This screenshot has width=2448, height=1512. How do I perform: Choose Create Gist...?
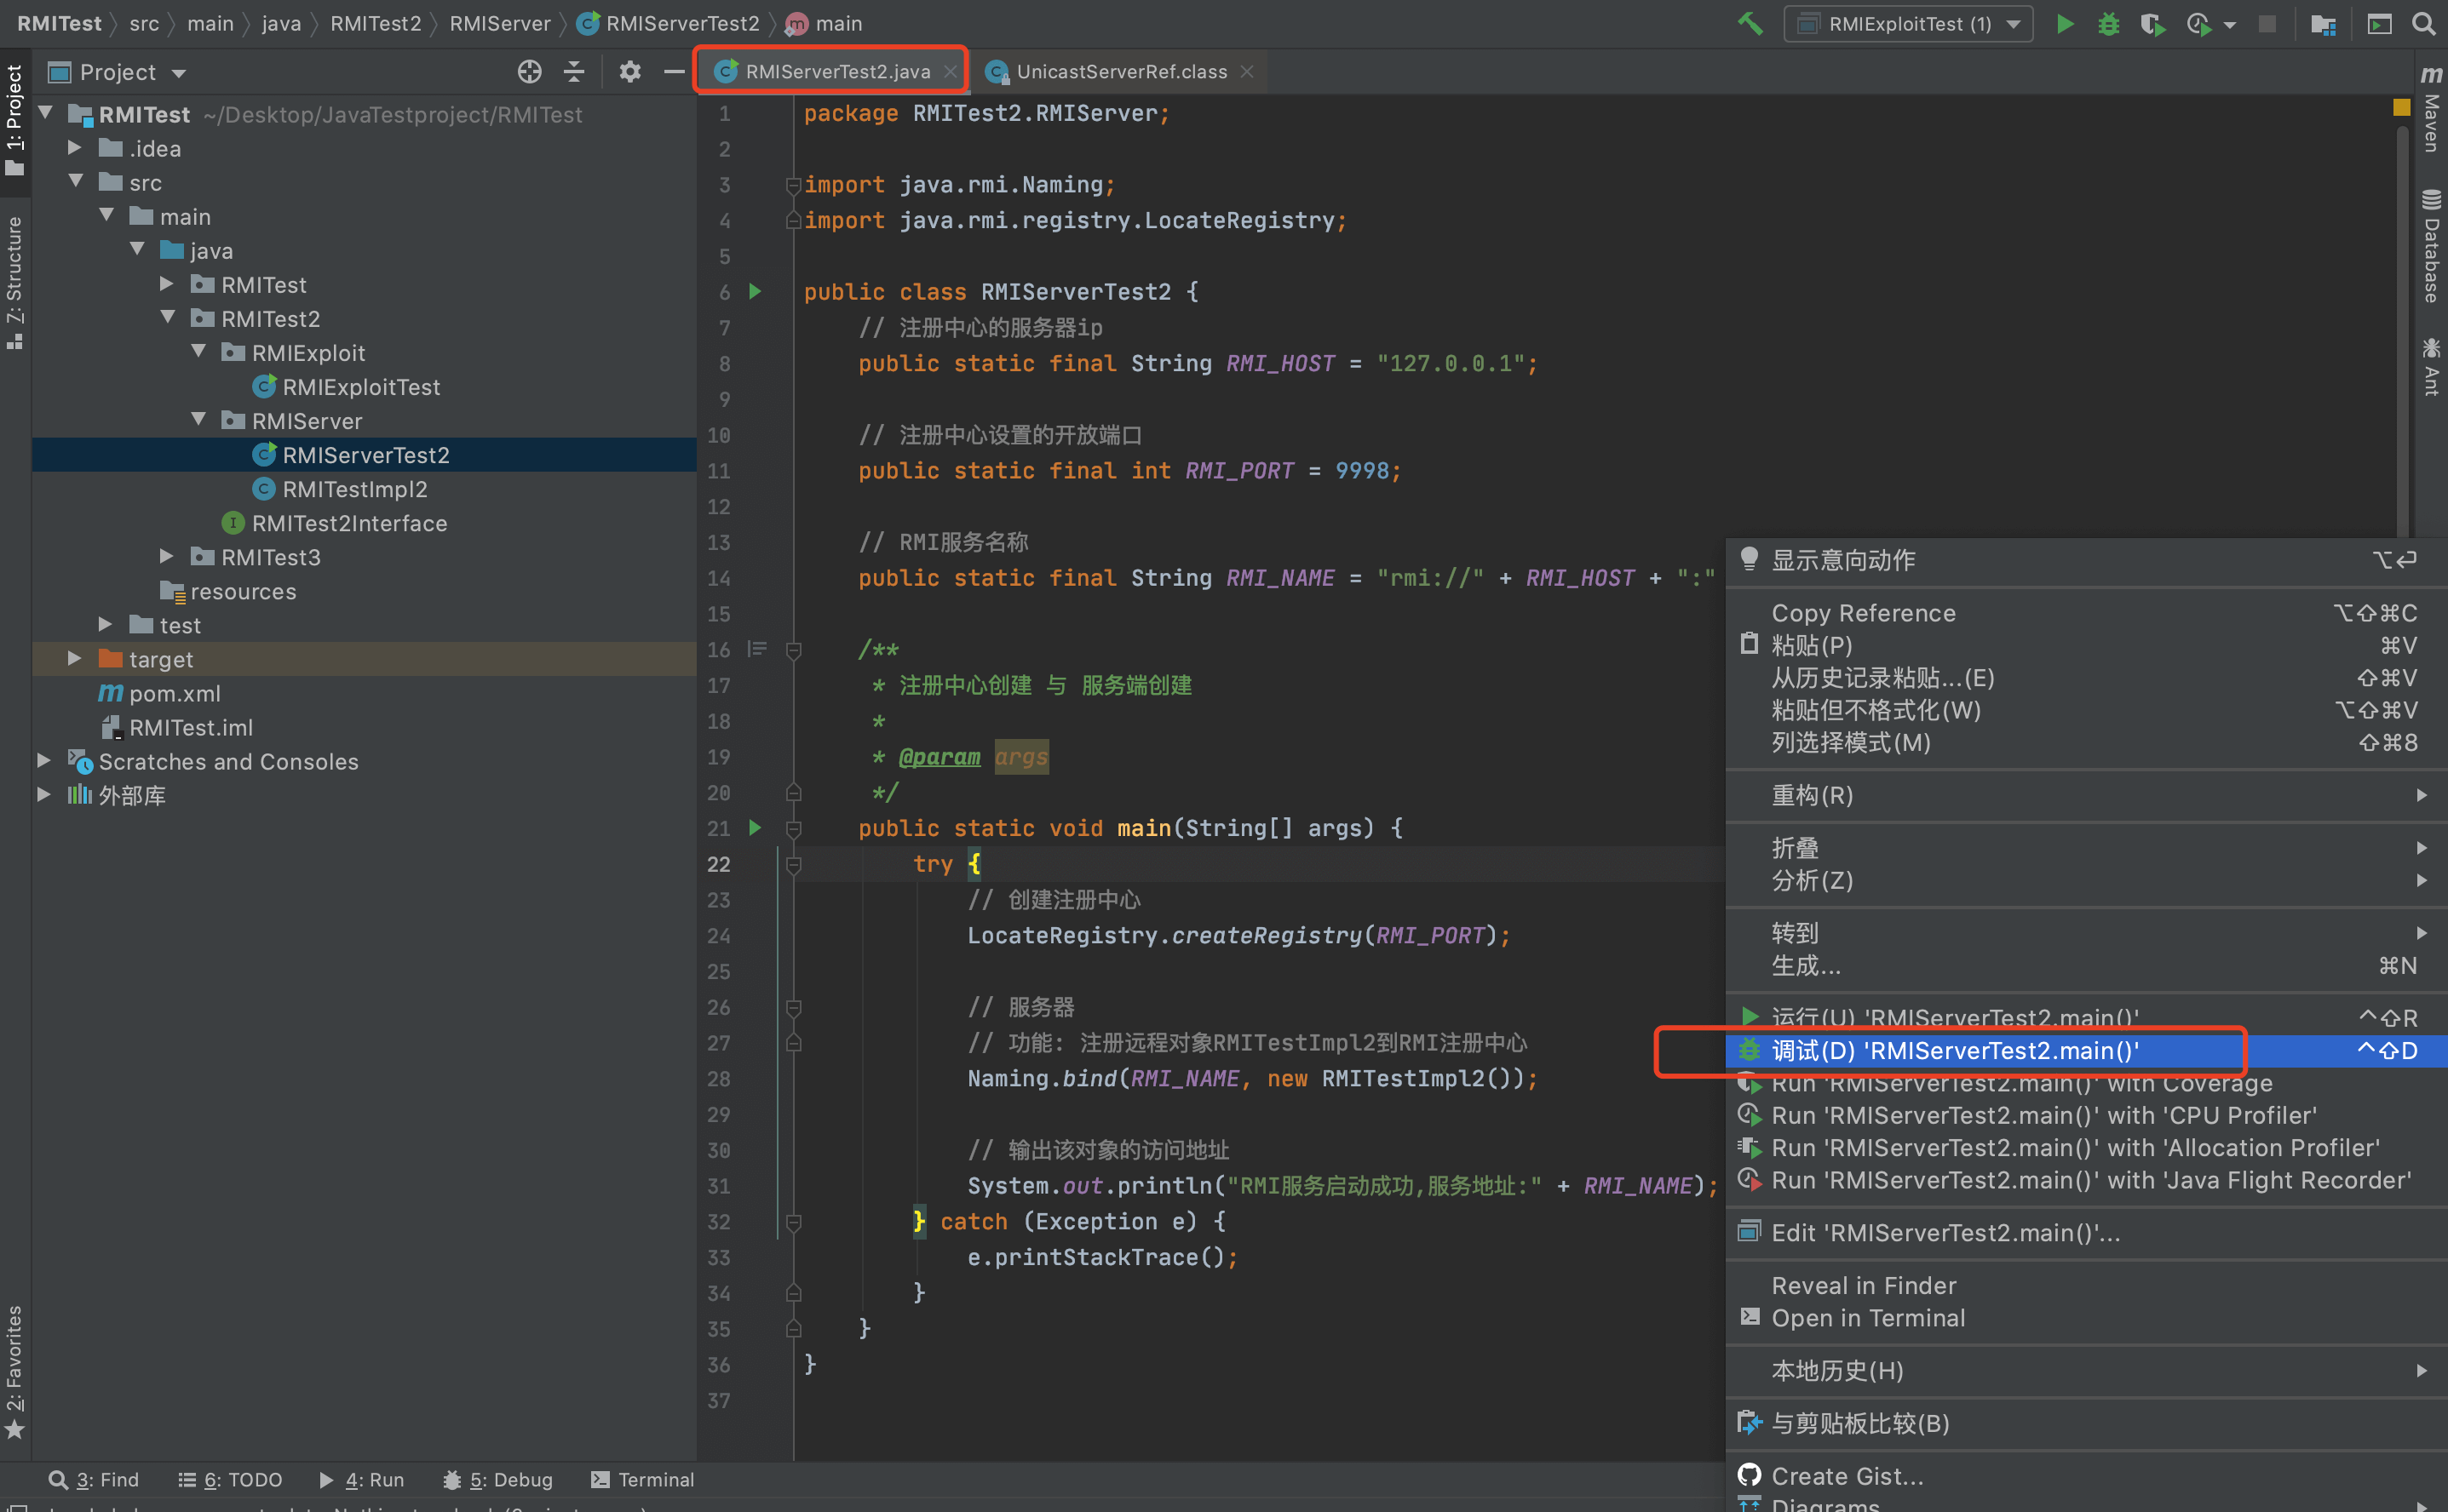point(2086,1475)
